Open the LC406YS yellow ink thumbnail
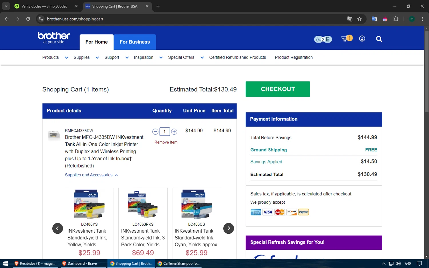This screenshot has height=268, width=429. pos(89,205)
